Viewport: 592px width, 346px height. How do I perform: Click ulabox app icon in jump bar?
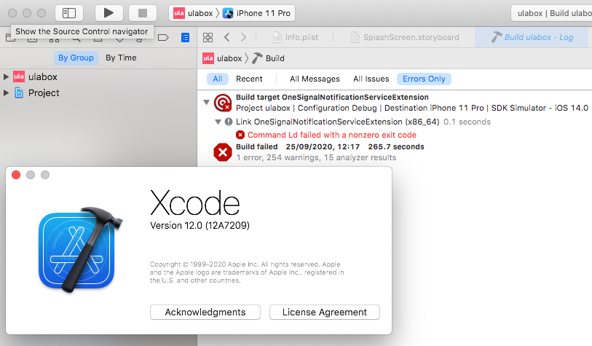click(x=208, y=58)
